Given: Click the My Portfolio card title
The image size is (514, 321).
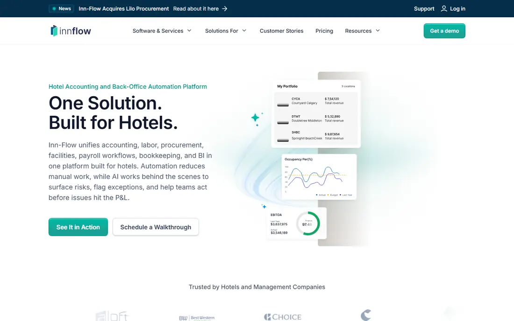Looking at the screenshot, I should pyautogui.click(x=287, y=86).
